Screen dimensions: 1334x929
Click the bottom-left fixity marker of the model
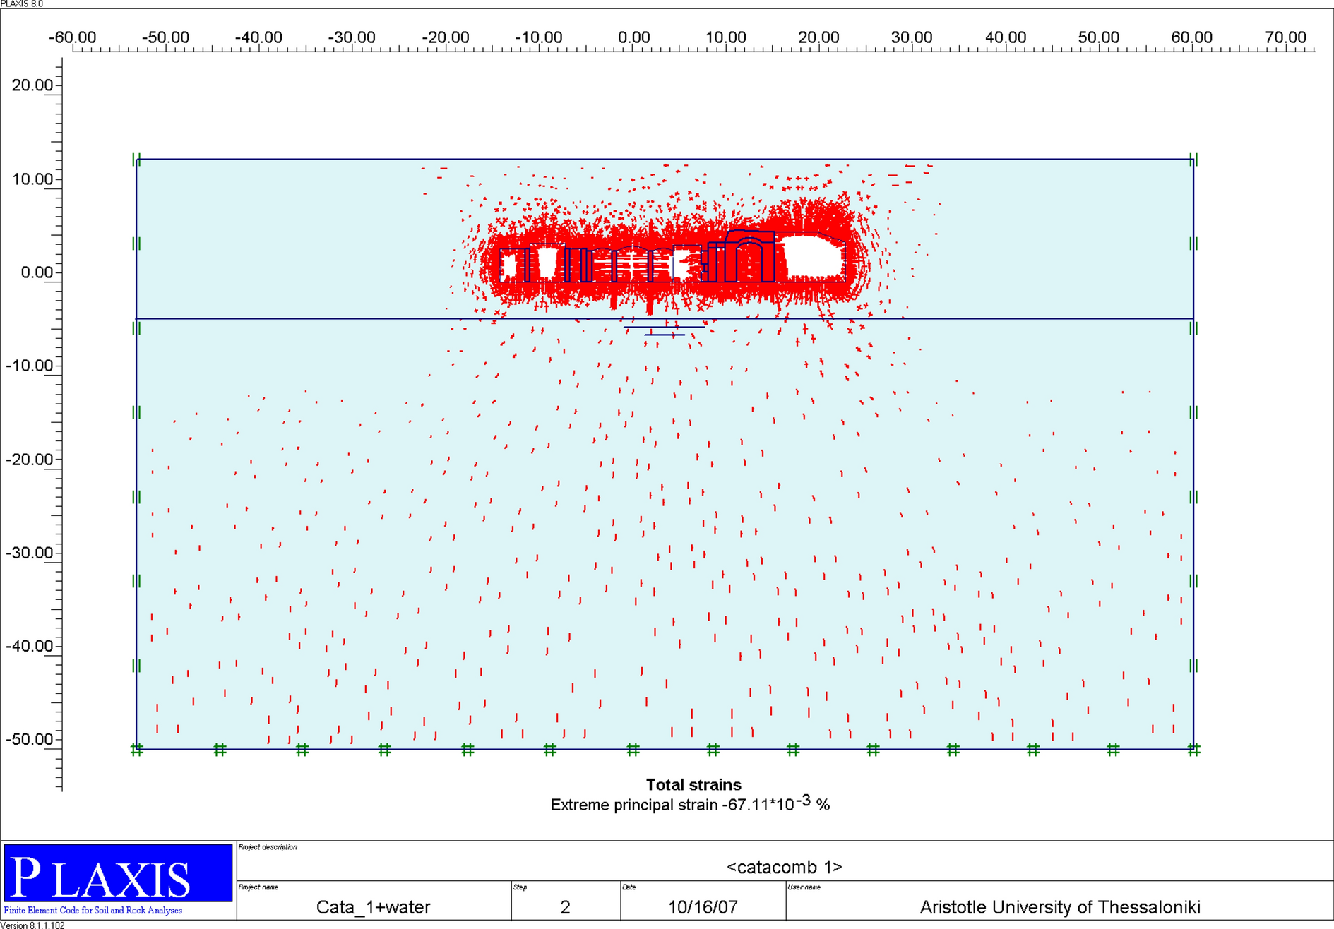(137, 750)
